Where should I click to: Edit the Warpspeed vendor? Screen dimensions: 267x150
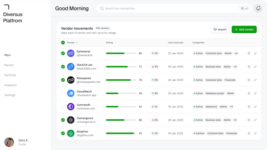point(255,80)
